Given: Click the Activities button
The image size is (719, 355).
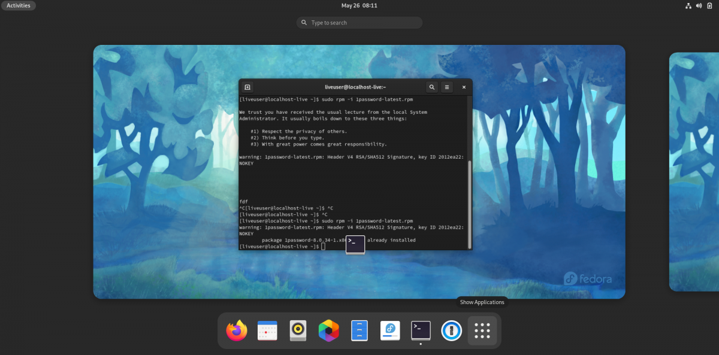Looking at the screenshot, I should [x=19, y=5].
